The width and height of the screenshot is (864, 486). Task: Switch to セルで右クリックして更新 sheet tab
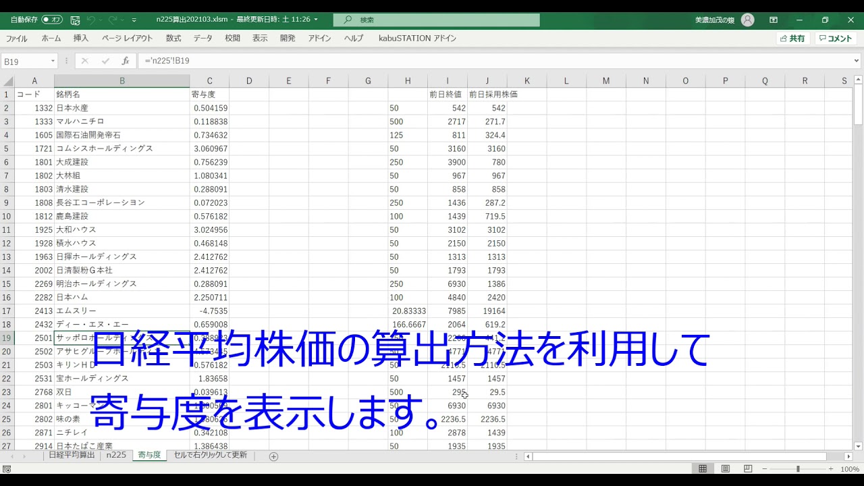pos(210,456)
